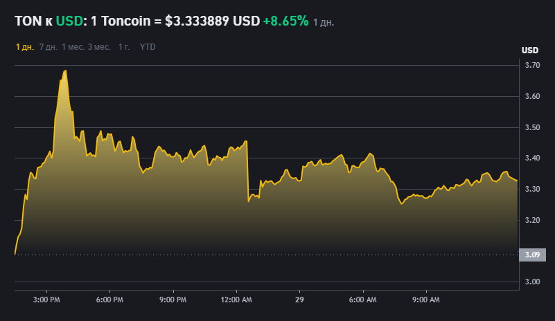Click the 9:00 AM time axis label
Screen dimensions: 555x321
pyautogui.click(x=425, y=300)
